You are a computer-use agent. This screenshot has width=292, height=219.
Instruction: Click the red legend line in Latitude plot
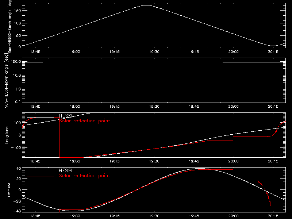pyautogui.click(x=41, y=177)
